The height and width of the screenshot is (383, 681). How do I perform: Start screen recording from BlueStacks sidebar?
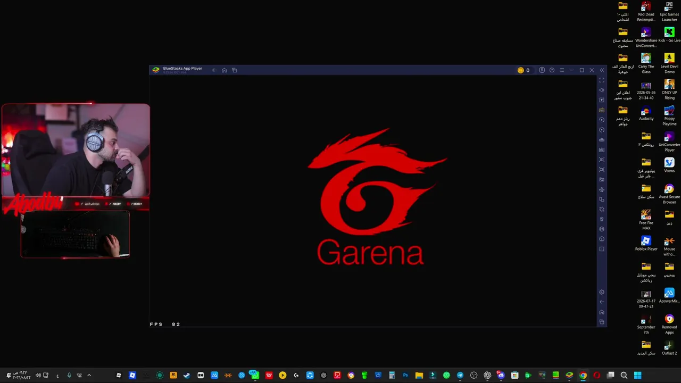click(x=602, y=170)
